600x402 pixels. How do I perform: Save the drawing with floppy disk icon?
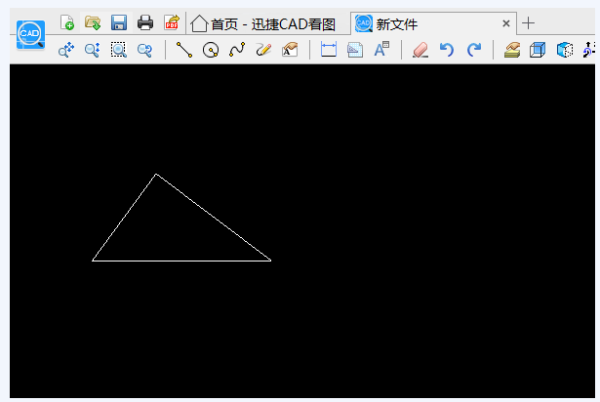coord(119,22)
